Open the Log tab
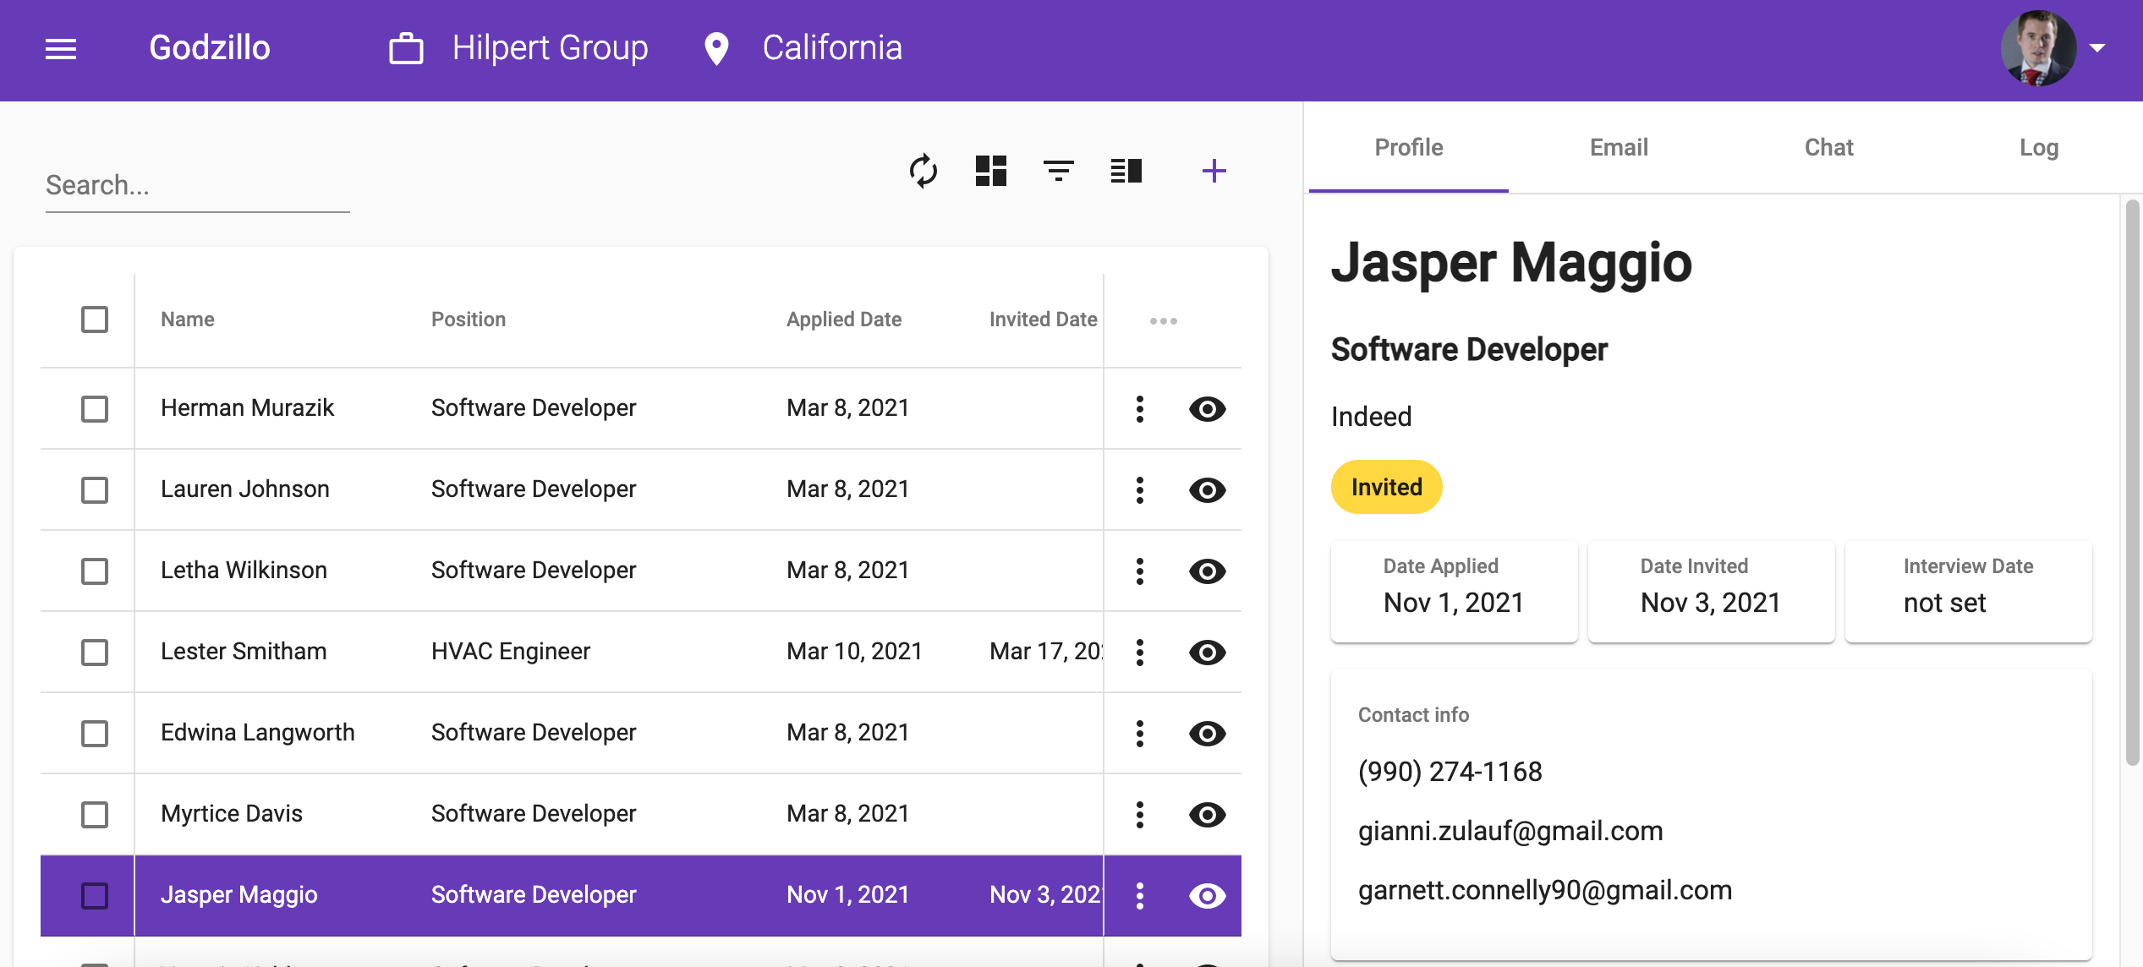The image size is (2143, 967). tap(2038, 148)
